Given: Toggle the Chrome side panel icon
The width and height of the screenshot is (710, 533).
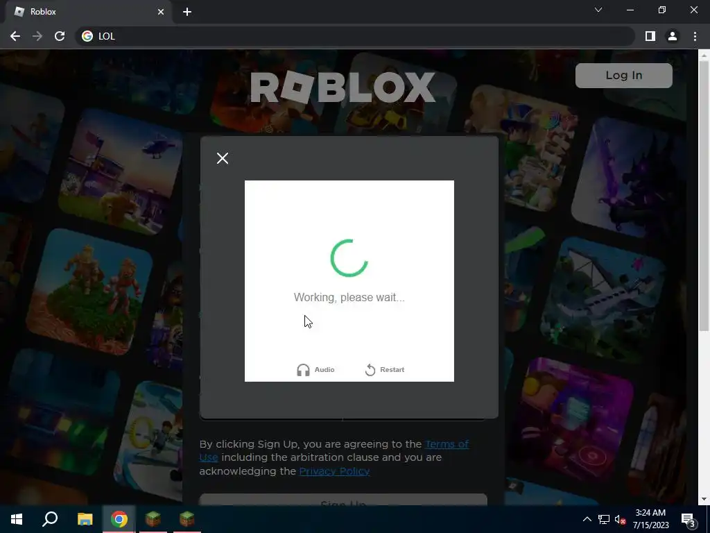Looking at the screenshot, I should coord(650,36).
